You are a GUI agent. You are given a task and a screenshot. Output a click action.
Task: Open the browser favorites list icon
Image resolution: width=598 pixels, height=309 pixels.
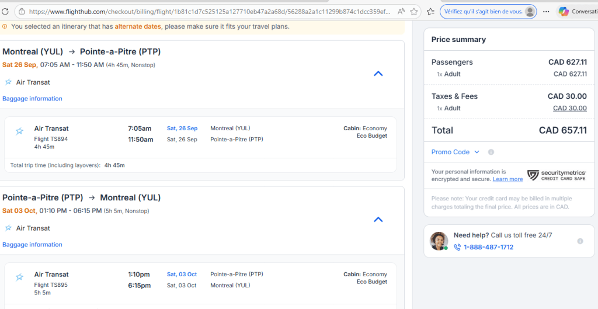[x=430, y=12]
